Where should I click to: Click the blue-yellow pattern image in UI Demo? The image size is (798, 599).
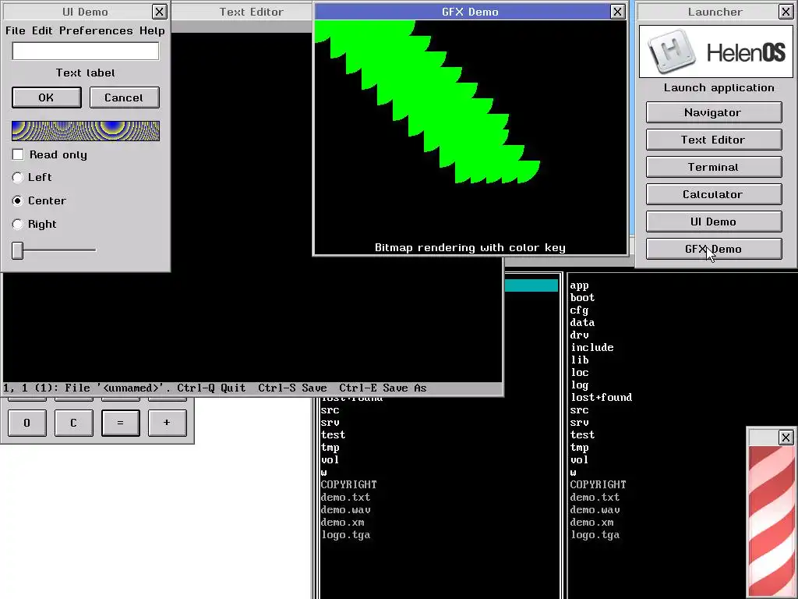tap(86, 131)
